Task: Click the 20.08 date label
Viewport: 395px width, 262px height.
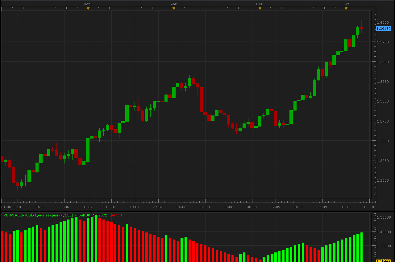Action: click(228, 207)
